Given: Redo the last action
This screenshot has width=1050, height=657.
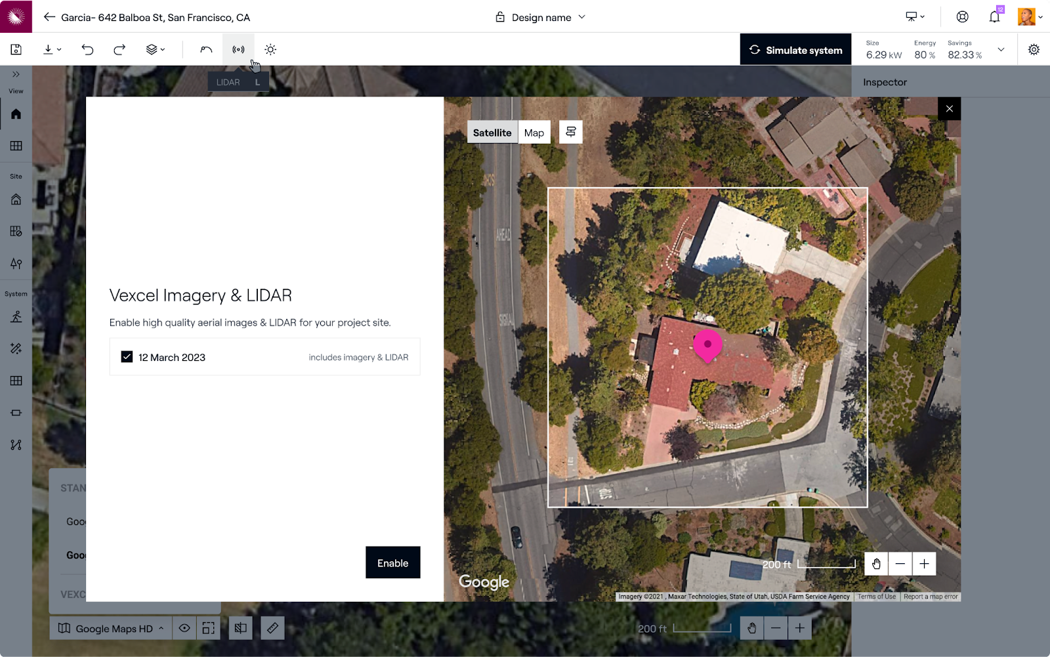Looking at the screenshot, I should tap(119, 49).
